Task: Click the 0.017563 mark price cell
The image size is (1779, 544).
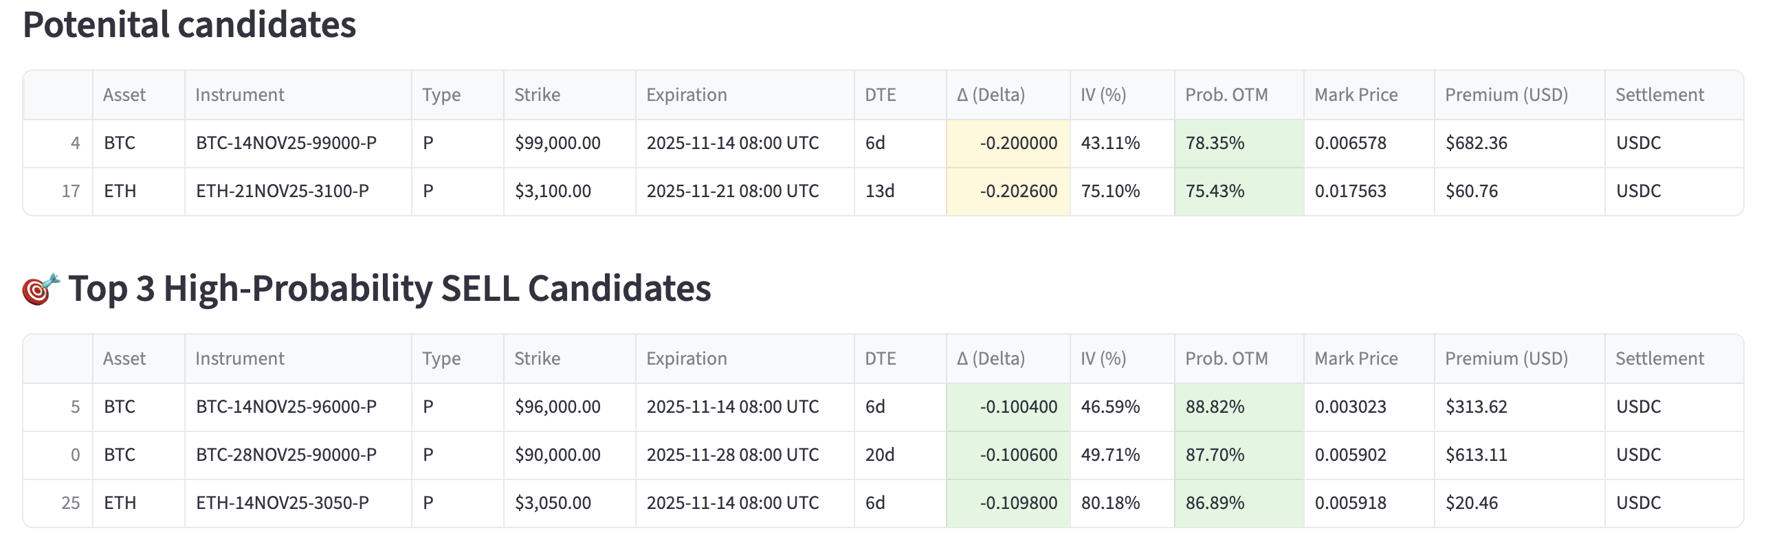Action: 1349,191
